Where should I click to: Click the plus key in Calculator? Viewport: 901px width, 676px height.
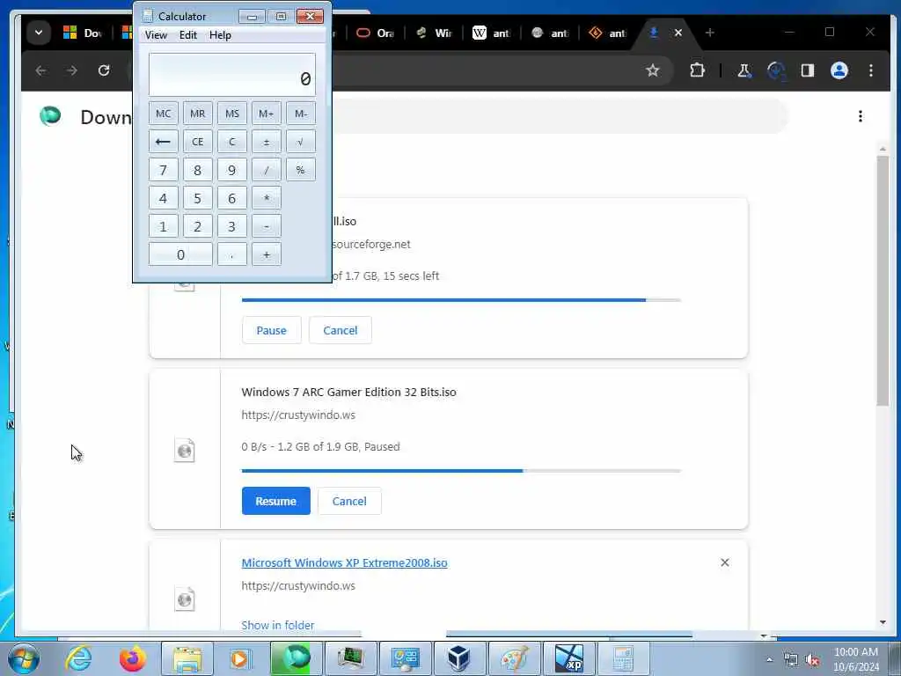tap(266, 254)
